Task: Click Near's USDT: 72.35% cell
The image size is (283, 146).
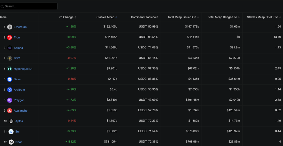Action: click(148, 142)
